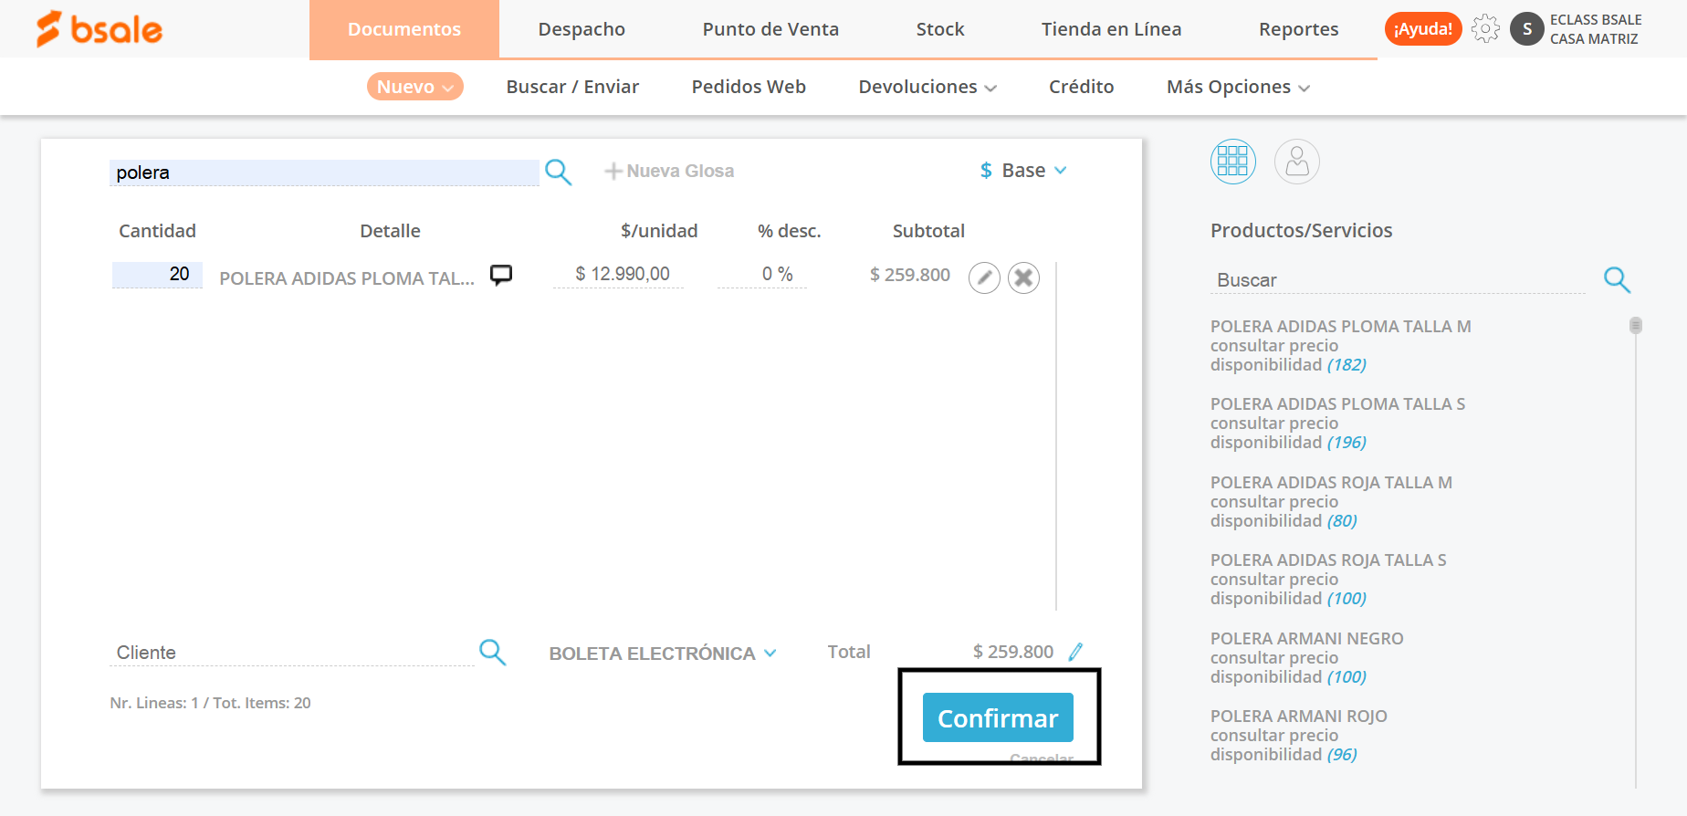Expand the Devoluciones menu
The height and width of the screenshot is (816, 1687).
tap(927, 87)
